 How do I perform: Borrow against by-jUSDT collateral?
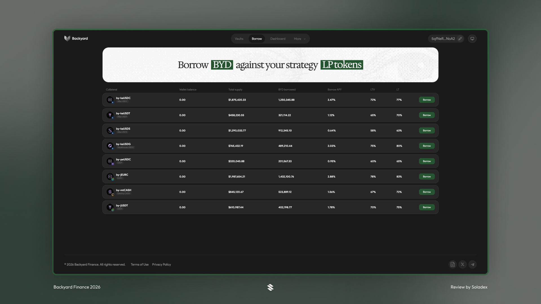tap(427, 207)
